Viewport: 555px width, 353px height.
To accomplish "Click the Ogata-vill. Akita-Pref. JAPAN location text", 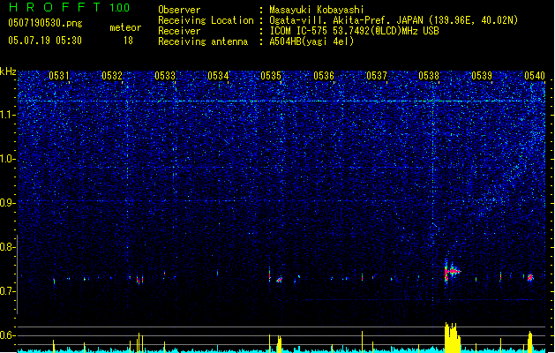I will pyautogui.click(x=346, y=20).
